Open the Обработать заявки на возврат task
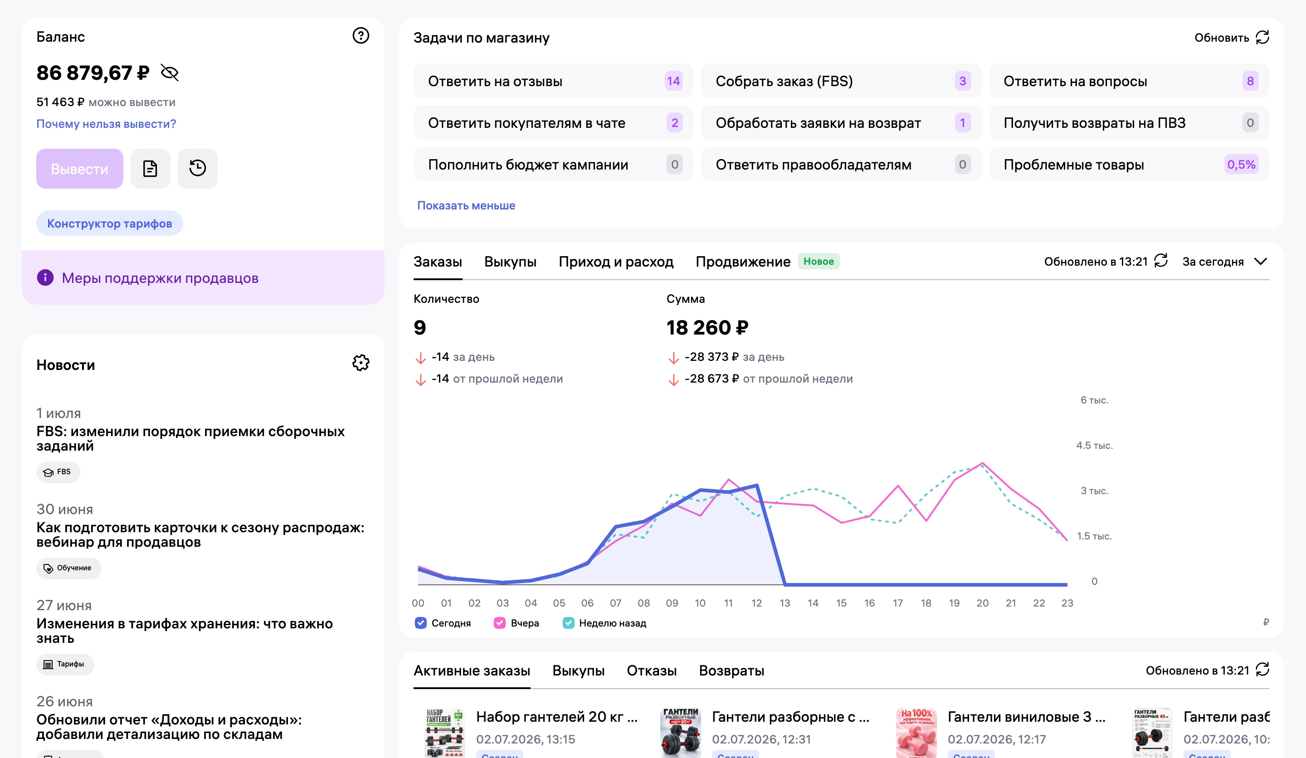Screen dimensions: 1306x758 pyautogui.click(x=841, y=123)
